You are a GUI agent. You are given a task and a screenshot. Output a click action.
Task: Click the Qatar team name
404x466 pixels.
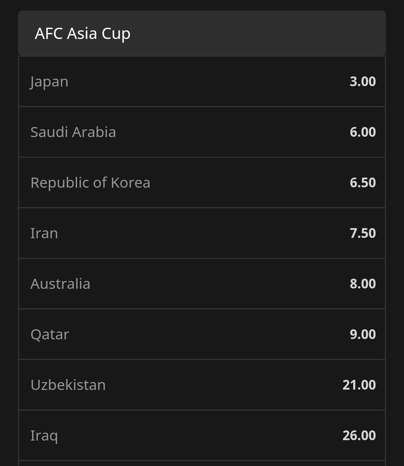[x=50, y=335]
